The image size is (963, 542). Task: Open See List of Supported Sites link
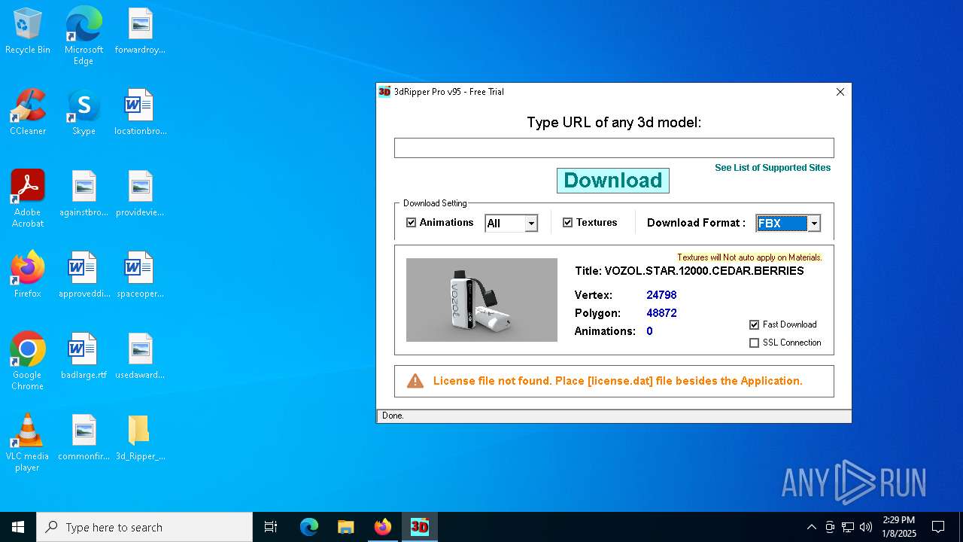[773, 168]
